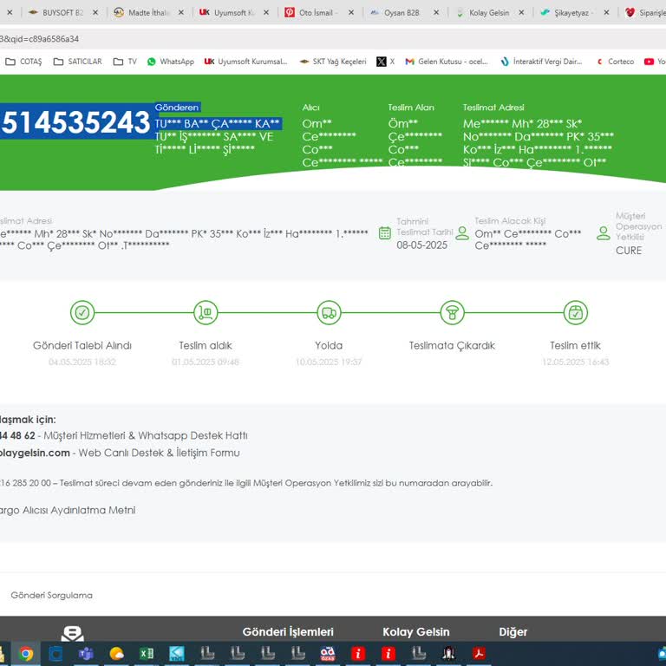Click the Teslim ettik package icon
This screenshot has height=666, width=666.
pyautogui.click(x=576, y=312)
